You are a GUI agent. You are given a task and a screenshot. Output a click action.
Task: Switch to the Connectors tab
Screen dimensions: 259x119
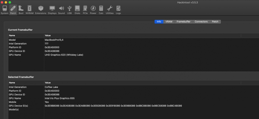pyautogui.click(x=201, y=22)
